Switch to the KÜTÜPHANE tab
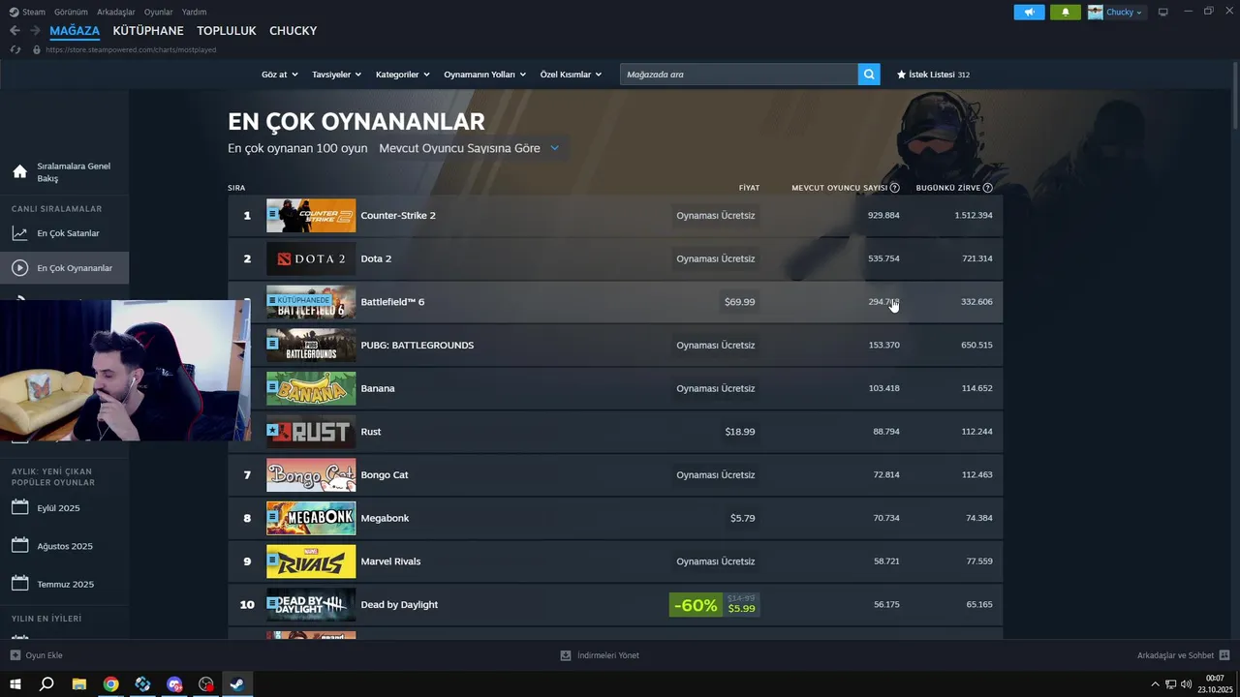The image size is (1240, 697). [148, 31]
